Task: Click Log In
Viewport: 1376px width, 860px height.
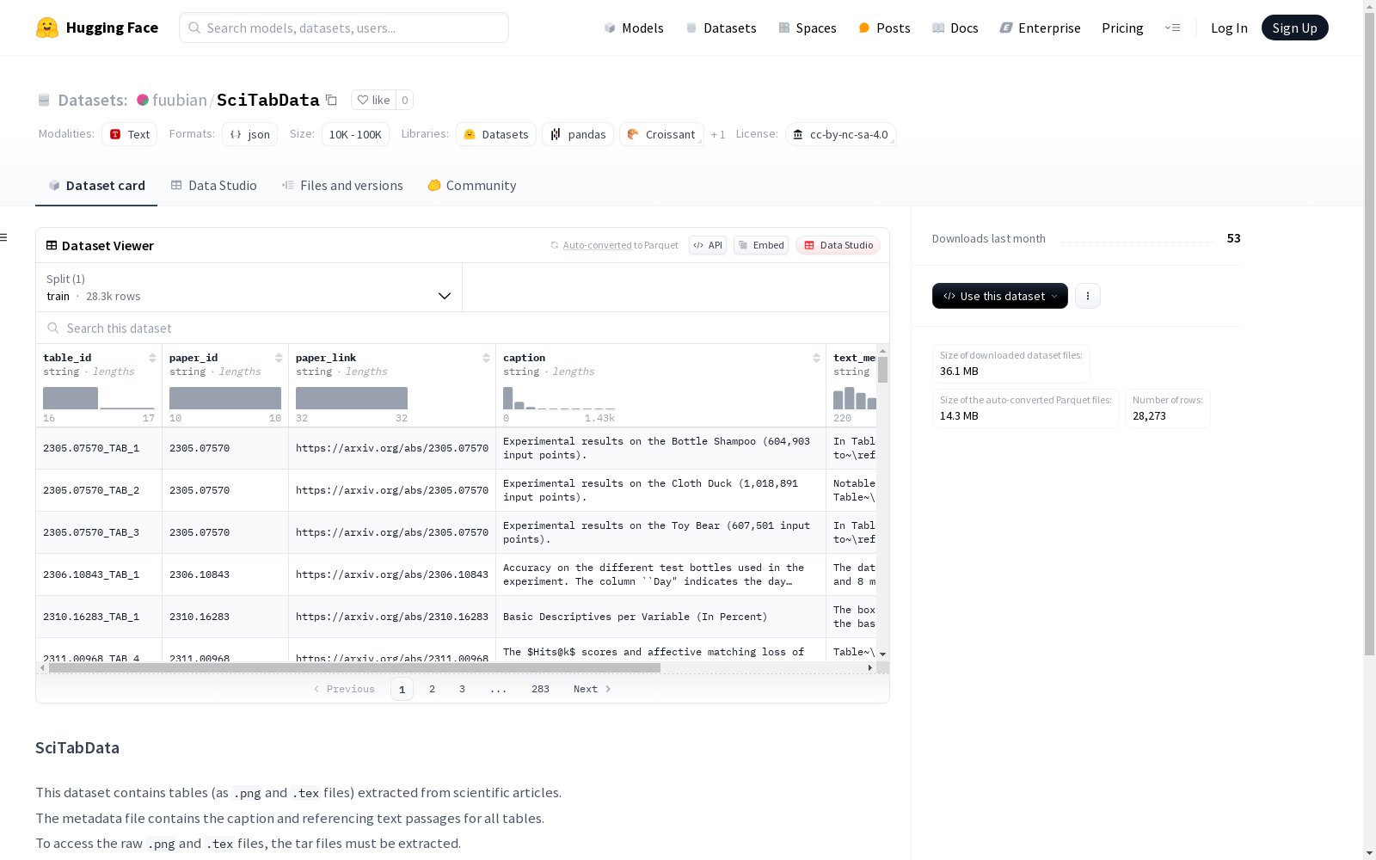Action: pos(1229,28)
